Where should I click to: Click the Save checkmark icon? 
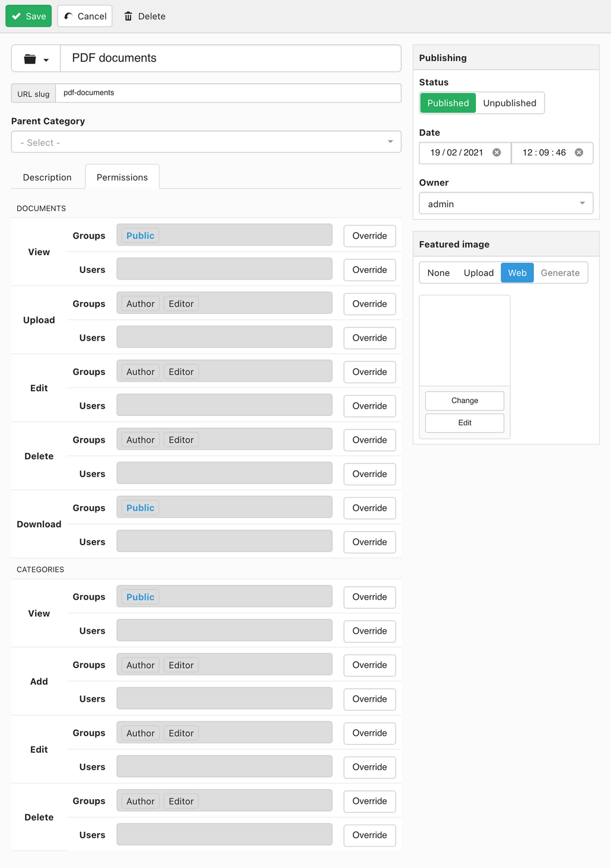point(17,16)
